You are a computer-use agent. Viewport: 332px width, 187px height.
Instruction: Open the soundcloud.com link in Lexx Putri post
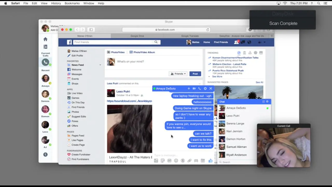tap(129, 101)
